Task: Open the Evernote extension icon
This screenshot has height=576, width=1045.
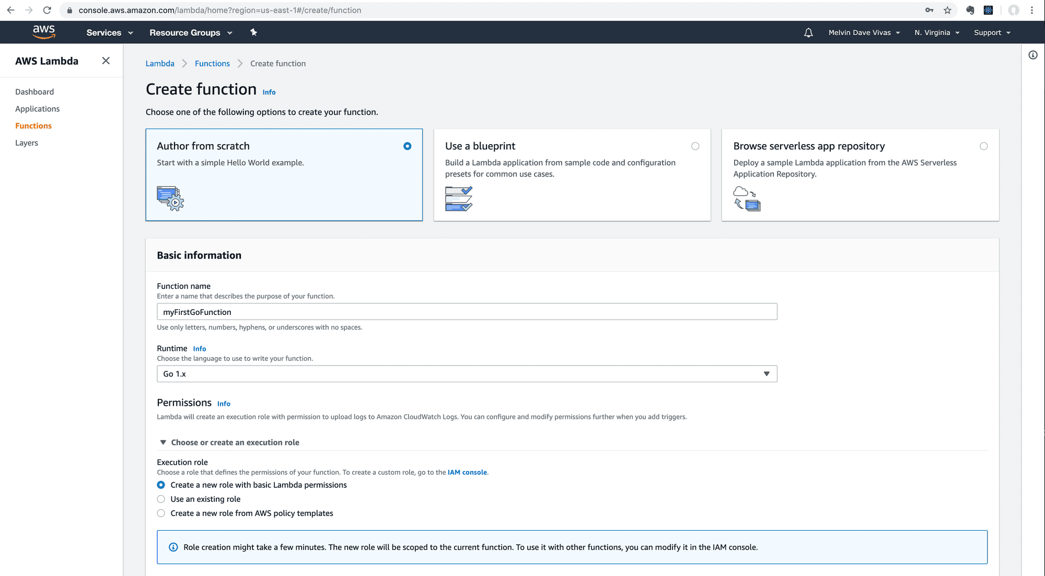Action: point(970,10)
